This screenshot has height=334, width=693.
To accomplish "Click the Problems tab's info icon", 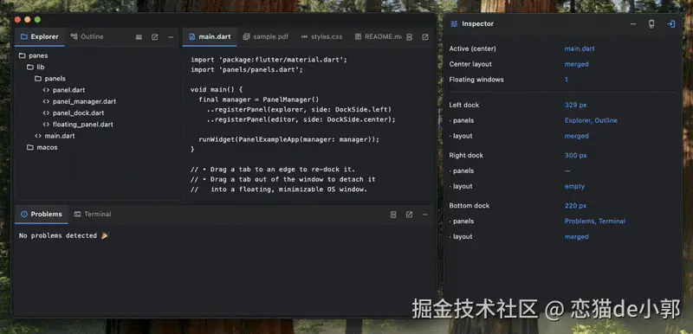I will coord(24,215).
